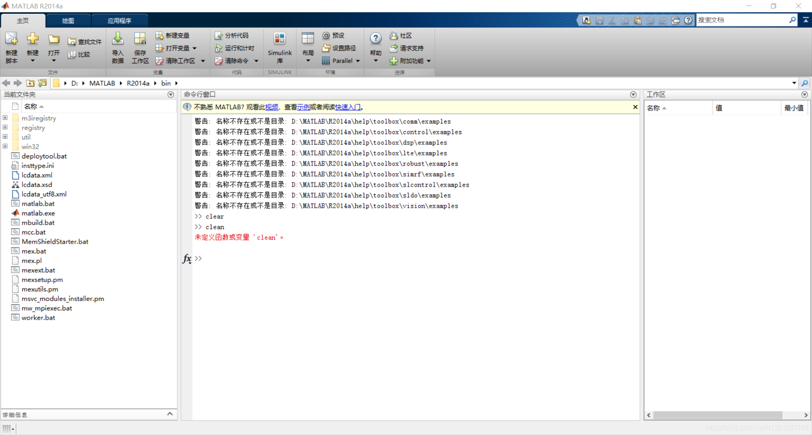Click the R2014a breadcrumb in address bar
Screen dimensions: 812x435
click(x=138, y=83)
